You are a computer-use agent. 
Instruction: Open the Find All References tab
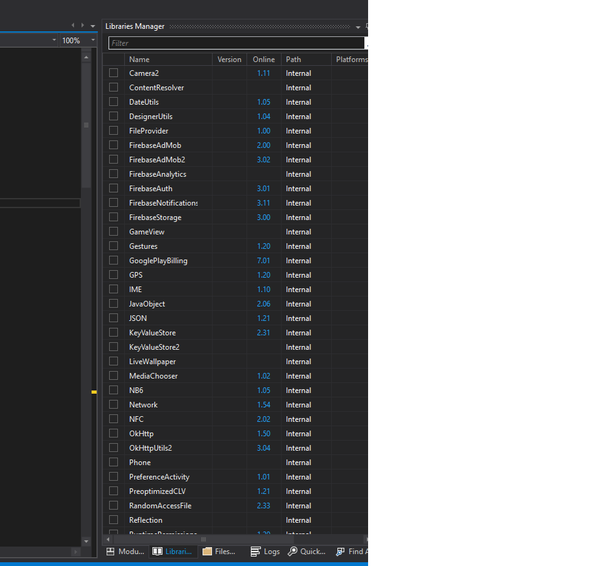tap(351, 552)
